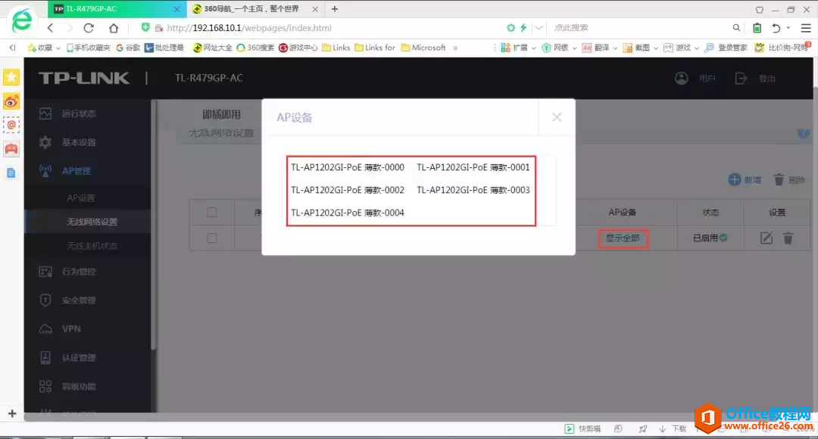Select TL-AP1202GI-PoE 薄款-0003 entry

(473, 190)
